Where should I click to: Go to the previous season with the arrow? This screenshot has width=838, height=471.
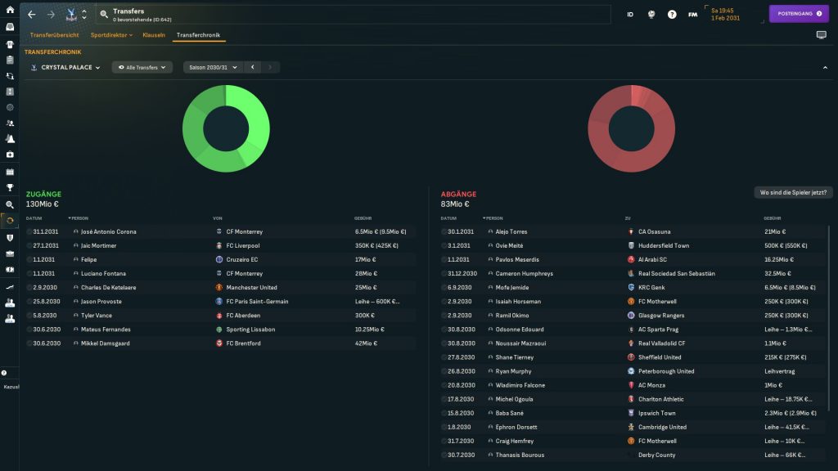coord(253,67)
